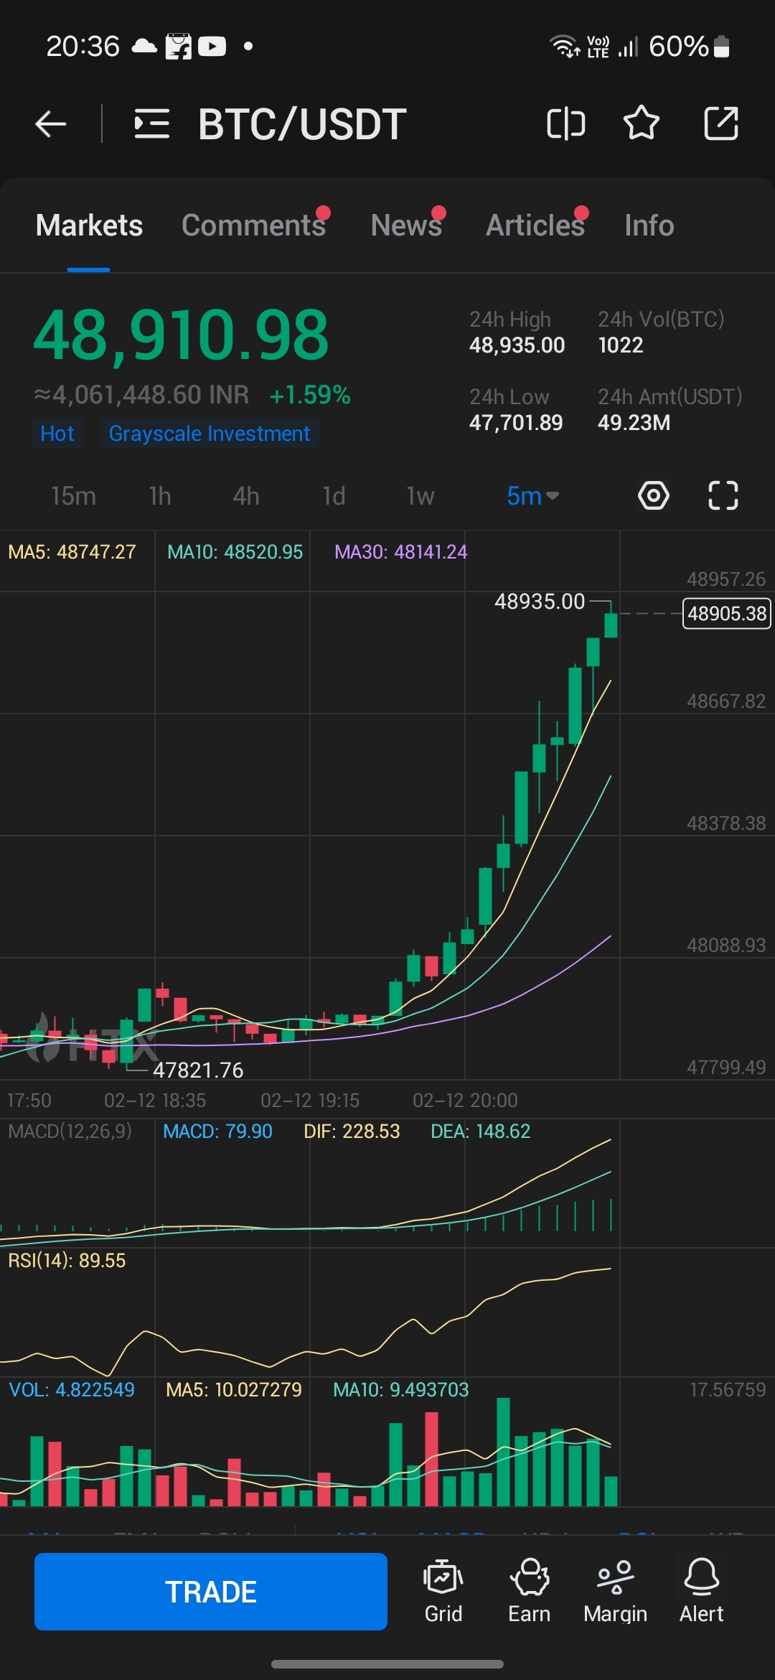Add BTC/USDT to favorites with star
This screenshot has height=1680, width=775.
pos(641,123)
